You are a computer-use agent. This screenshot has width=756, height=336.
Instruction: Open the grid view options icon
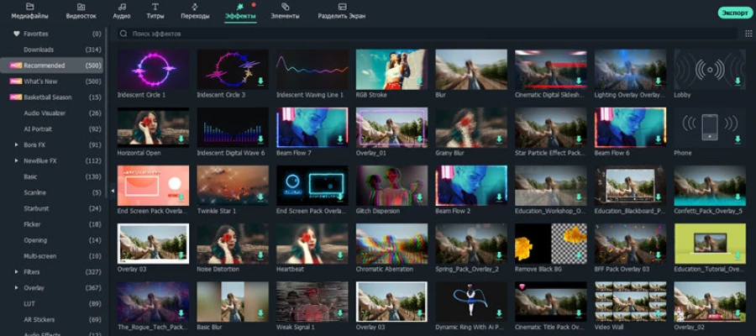[x=748, y=34]
